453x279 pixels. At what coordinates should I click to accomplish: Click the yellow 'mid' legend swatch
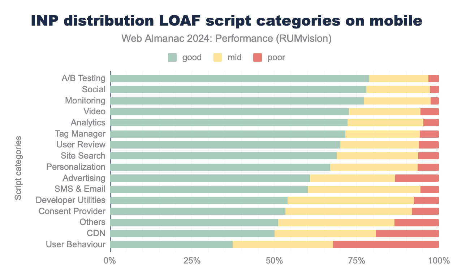click(x=217, y=57)
